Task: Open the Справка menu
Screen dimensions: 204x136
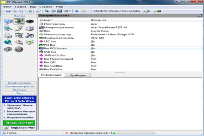Action: click(46, 7)
